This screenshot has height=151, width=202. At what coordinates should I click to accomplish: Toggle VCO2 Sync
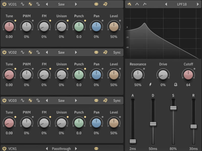tap(117, 52)
